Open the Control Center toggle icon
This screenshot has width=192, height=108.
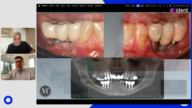click(x=170, y=6)
